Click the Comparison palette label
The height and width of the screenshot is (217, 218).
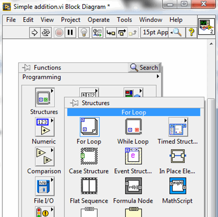(x=44, y=171)
